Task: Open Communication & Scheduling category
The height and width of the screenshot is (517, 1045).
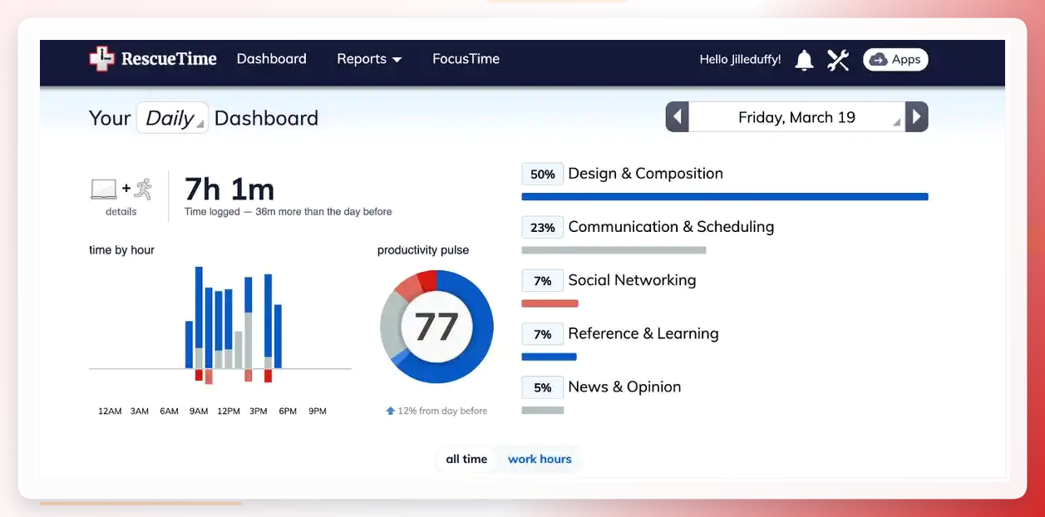Action: 671,227
